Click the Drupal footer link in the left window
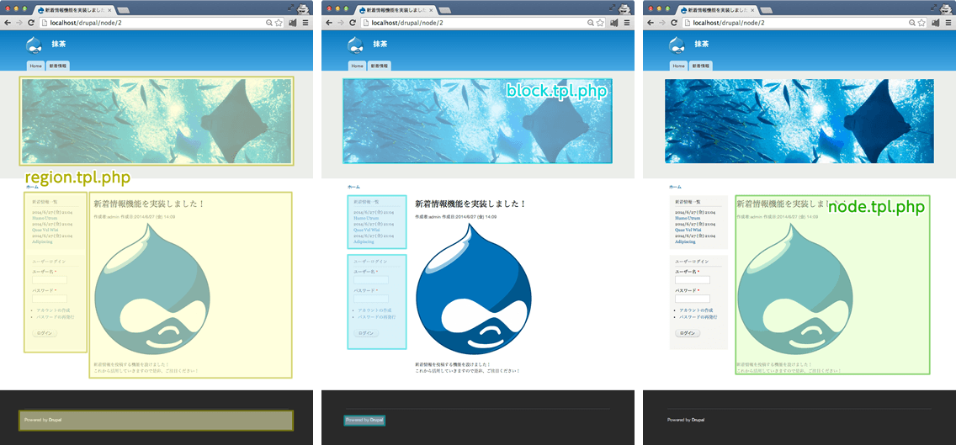Viewport: 956px width, 445px height. [54, 420]
